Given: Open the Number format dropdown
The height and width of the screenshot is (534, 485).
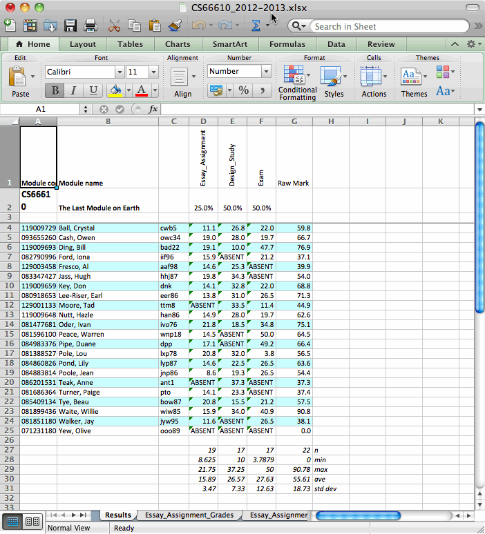Looking at the screenshot, I should click(x=266, y=72).
